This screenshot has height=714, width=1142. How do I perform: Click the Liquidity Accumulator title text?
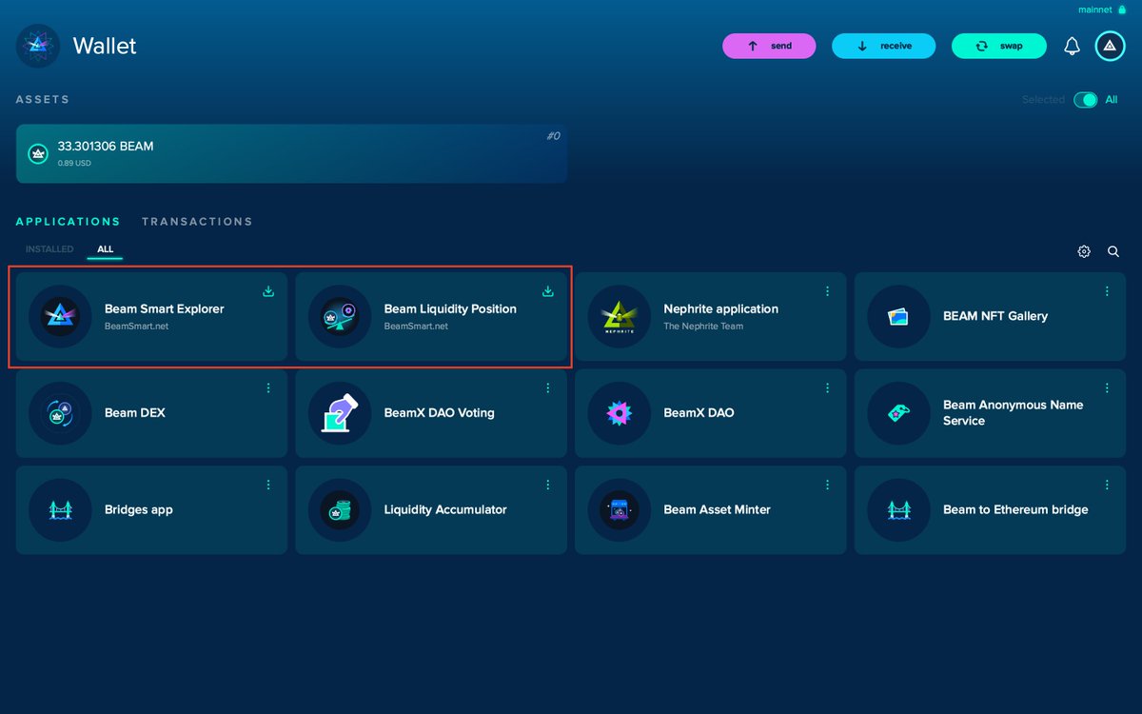pos(445,510)
